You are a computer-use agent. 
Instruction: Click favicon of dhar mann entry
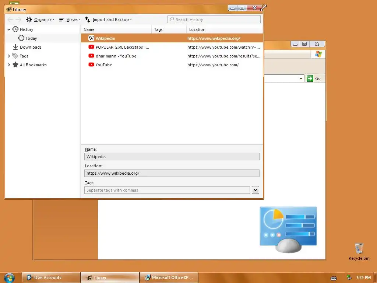click(91, 56)
